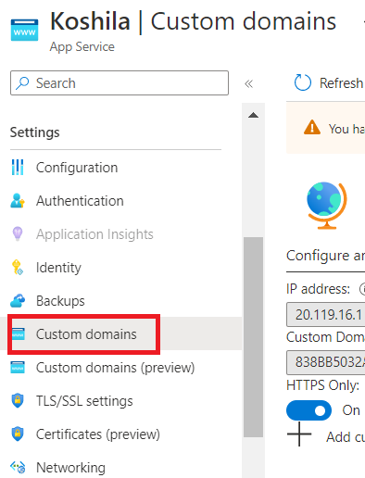The image size is (365, 478).
Task: Click the Identity key icon
Action: coord(18,268)
